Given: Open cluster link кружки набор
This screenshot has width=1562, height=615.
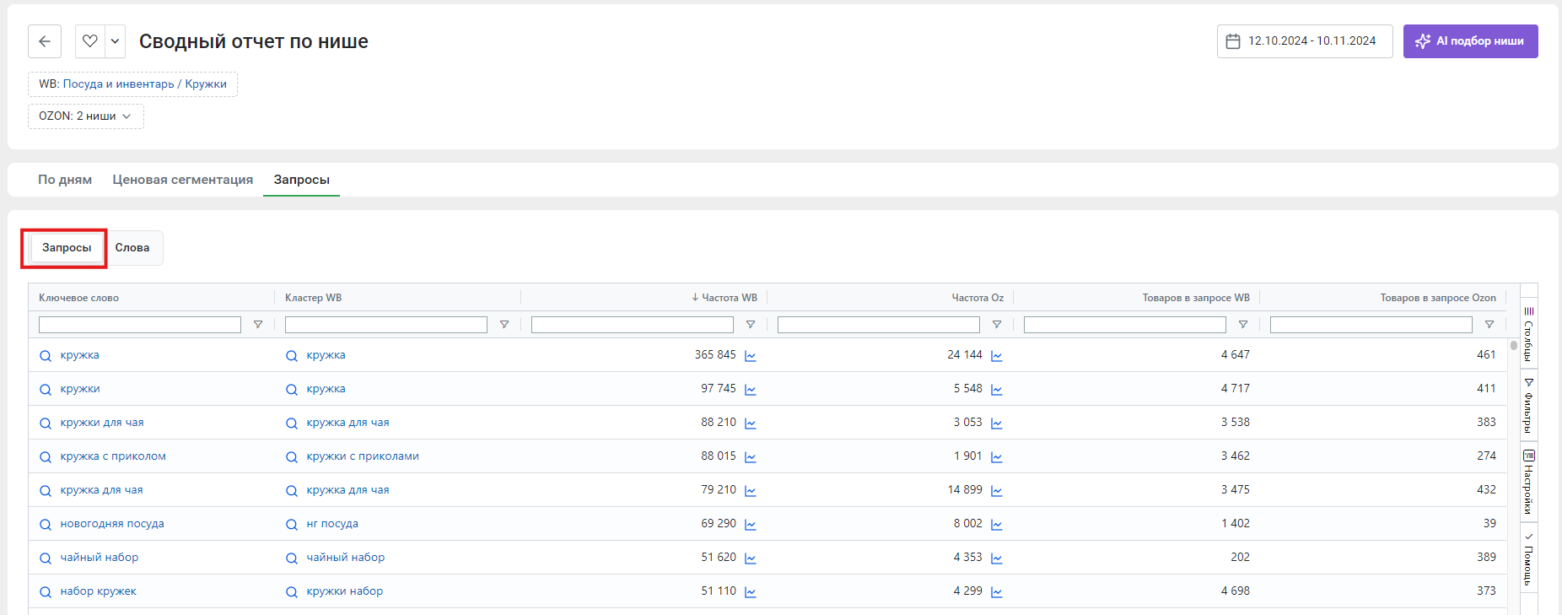Looking at the screenshot, I should [345, 591].
